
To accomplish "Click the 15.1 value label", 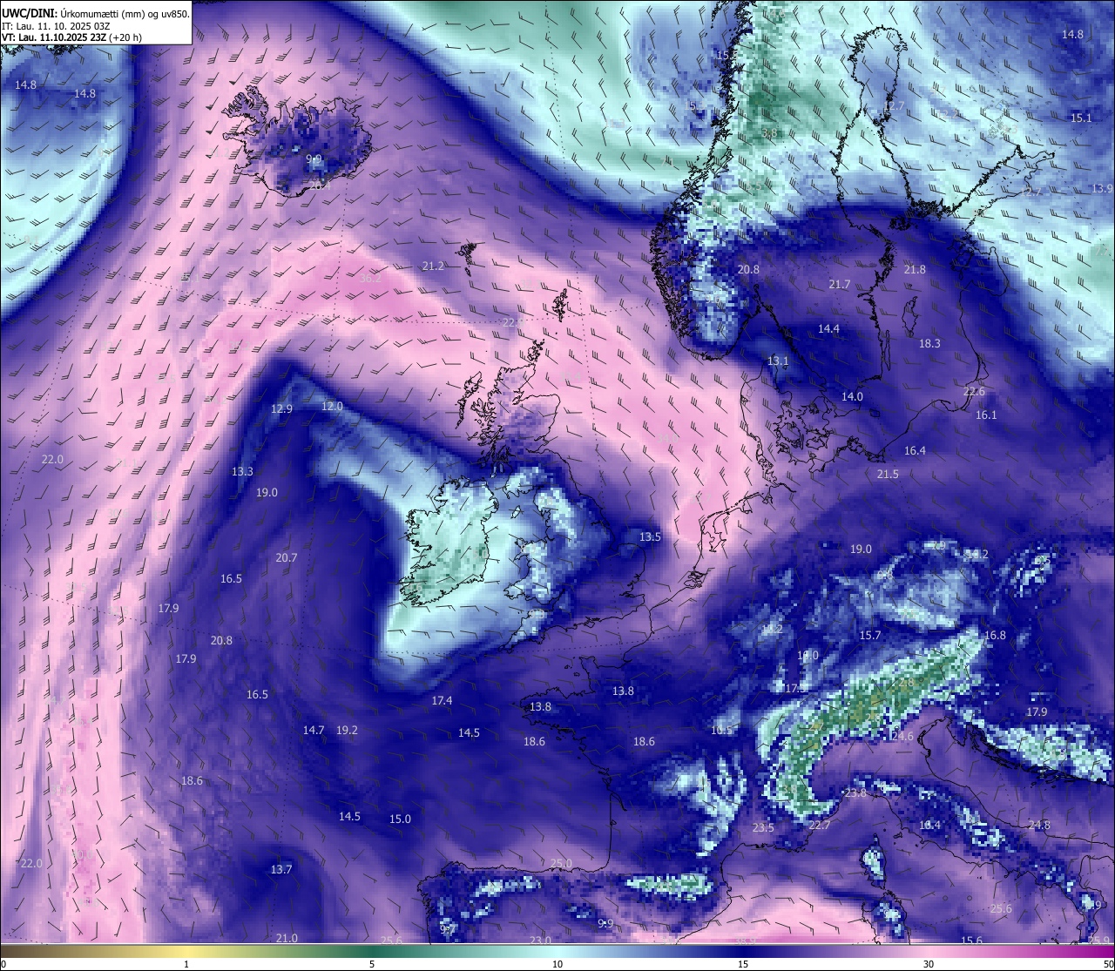I will (1081, 118).
